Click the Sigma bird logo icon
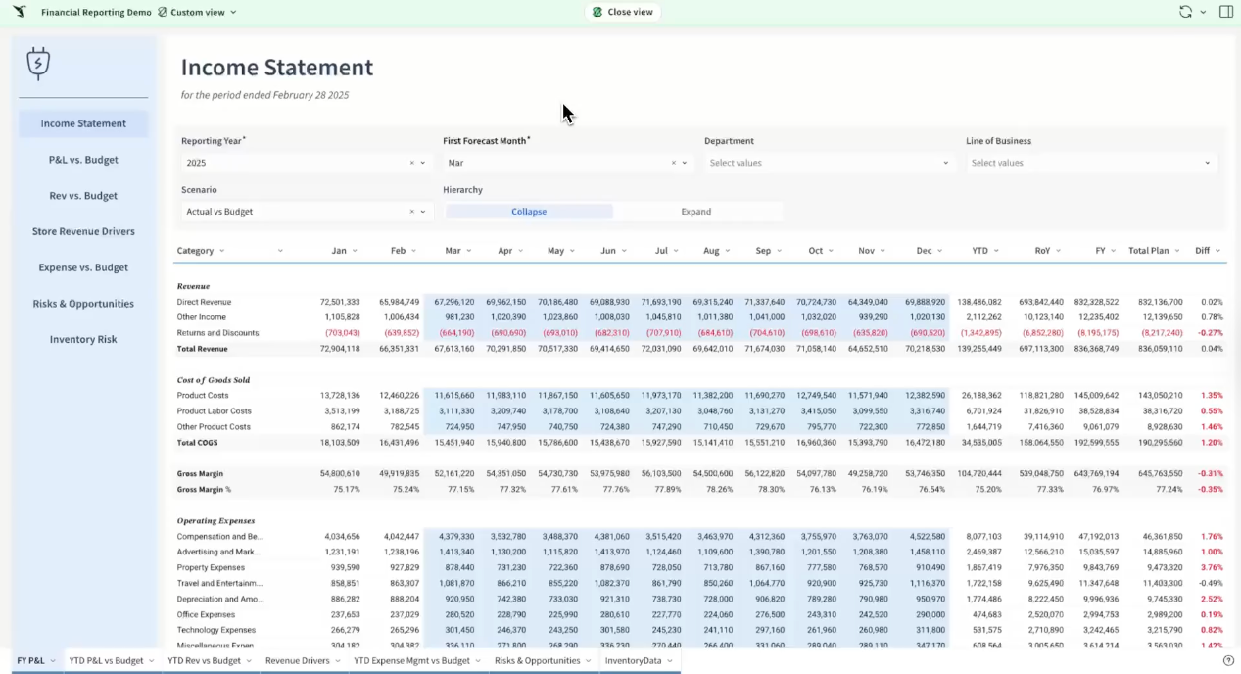The height and width of the screenshot is (674, 1241). coord(20,12)
